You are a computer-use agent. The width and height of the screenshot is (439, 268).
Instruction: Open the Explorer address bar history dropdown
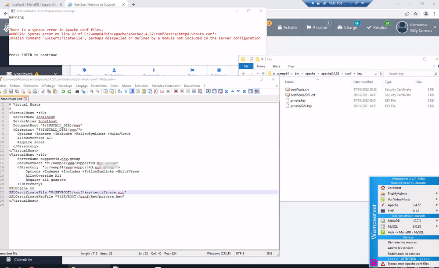[x=375, y=74]
